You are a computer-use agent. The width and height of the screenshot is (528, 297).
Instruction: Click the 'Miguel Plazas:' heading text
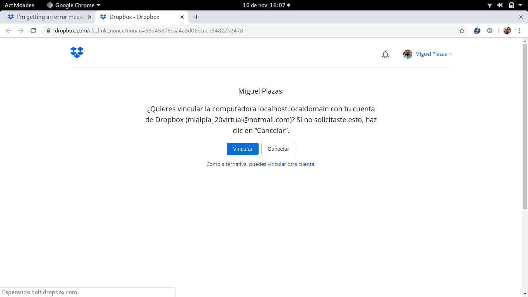(x=261, y=91)
